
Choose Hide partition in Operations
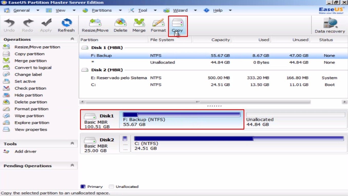[28, 95]
